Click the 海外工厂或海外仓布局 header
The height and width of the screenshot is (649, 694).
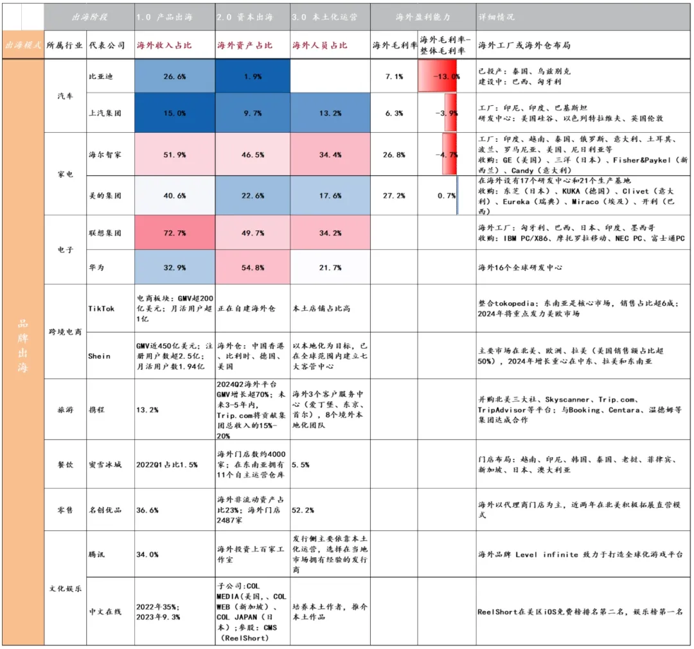tap(583, 45)
